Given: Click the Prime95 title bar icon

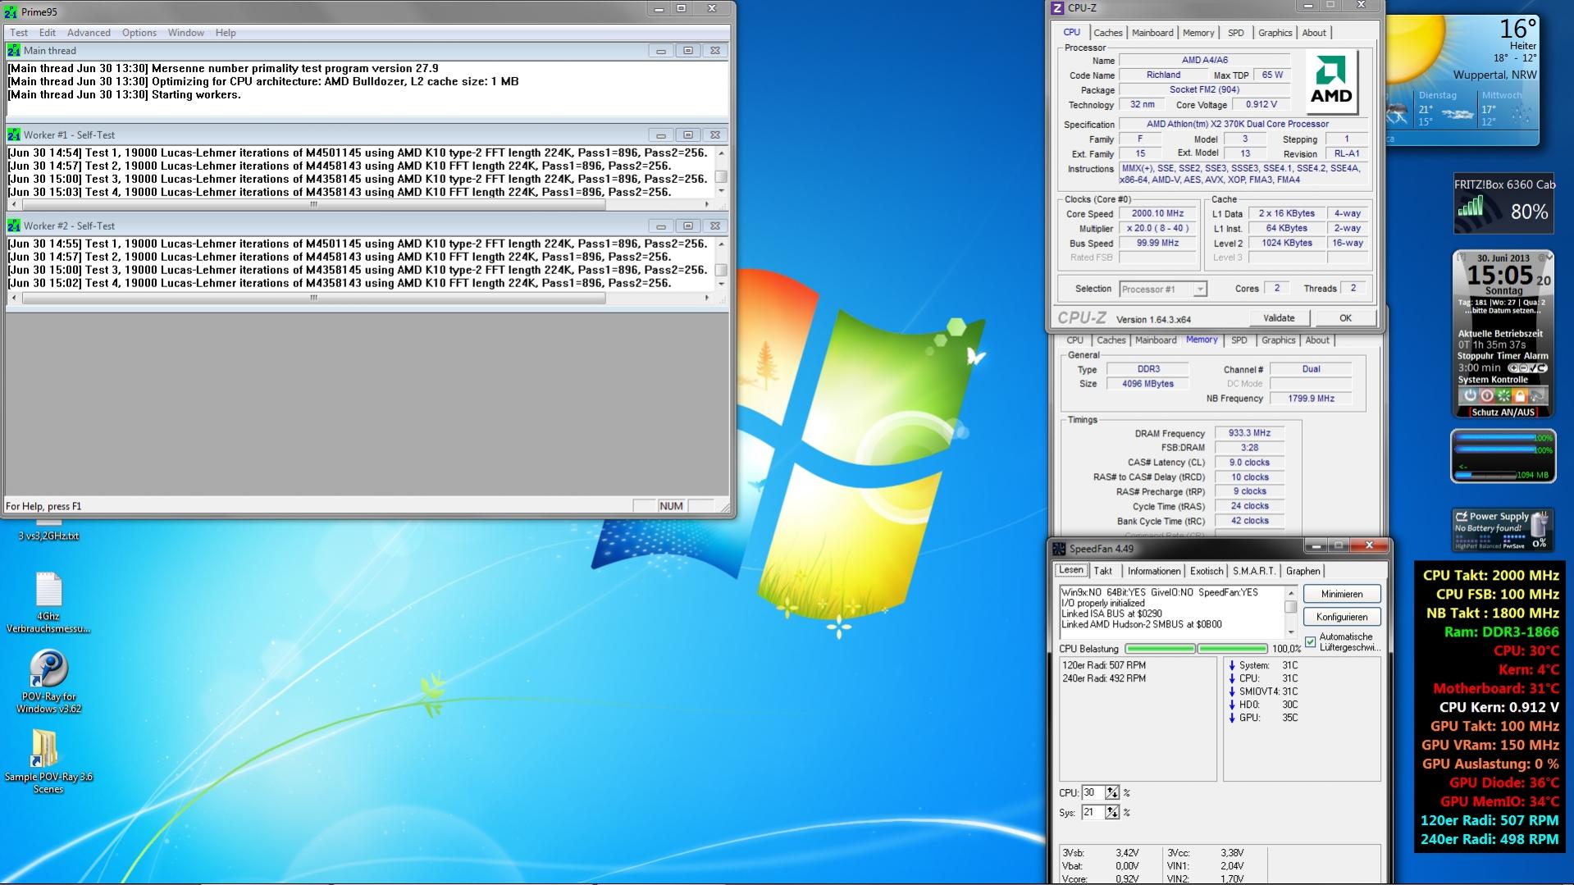Looking at the screenshot, I should tap(11, 12).
